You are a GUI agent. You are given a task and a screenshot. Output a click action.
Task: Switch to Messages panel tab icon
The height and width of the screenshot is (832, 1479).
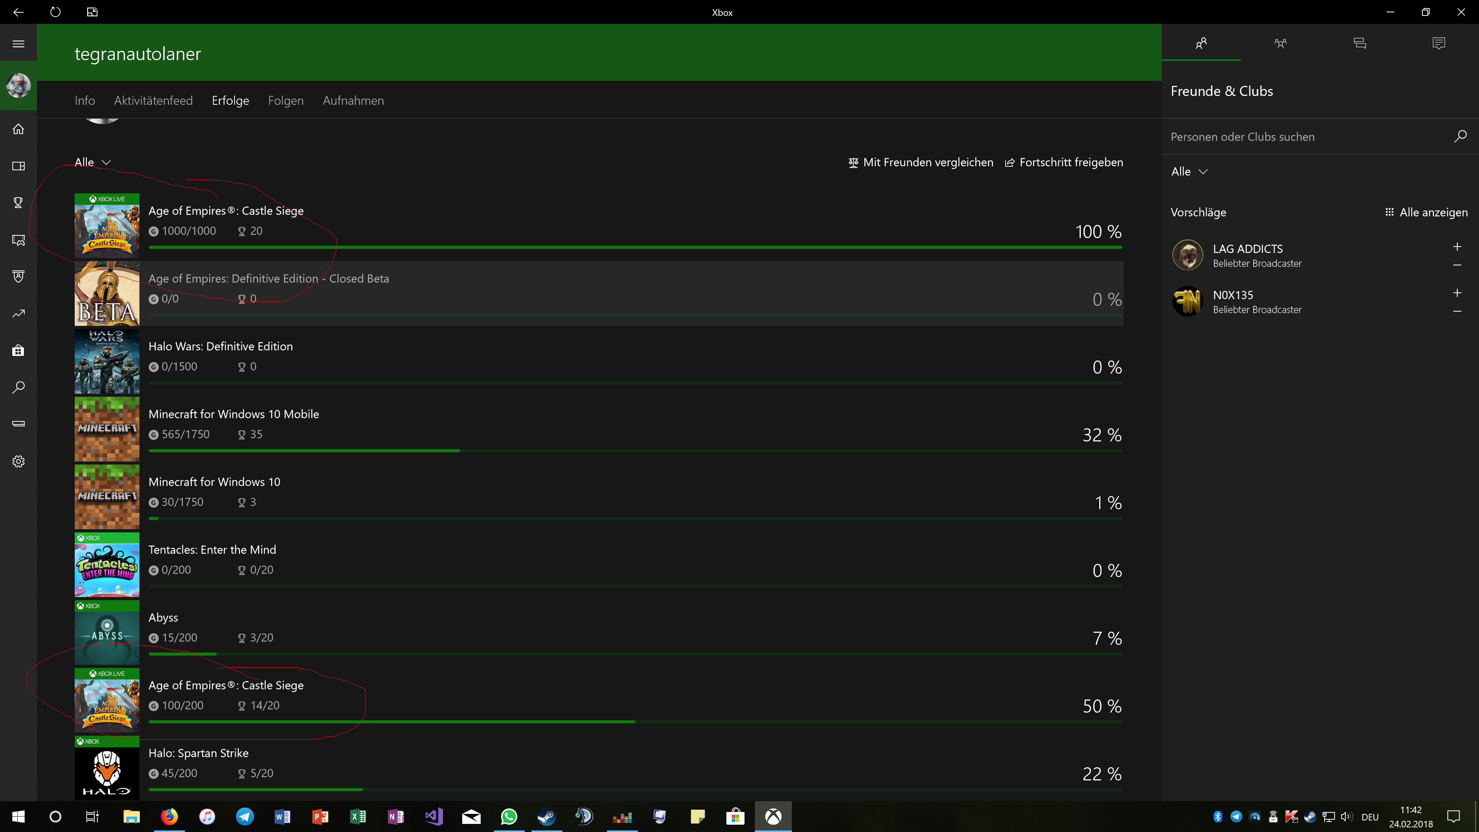pyautogui.click(x=1359, y=43)
